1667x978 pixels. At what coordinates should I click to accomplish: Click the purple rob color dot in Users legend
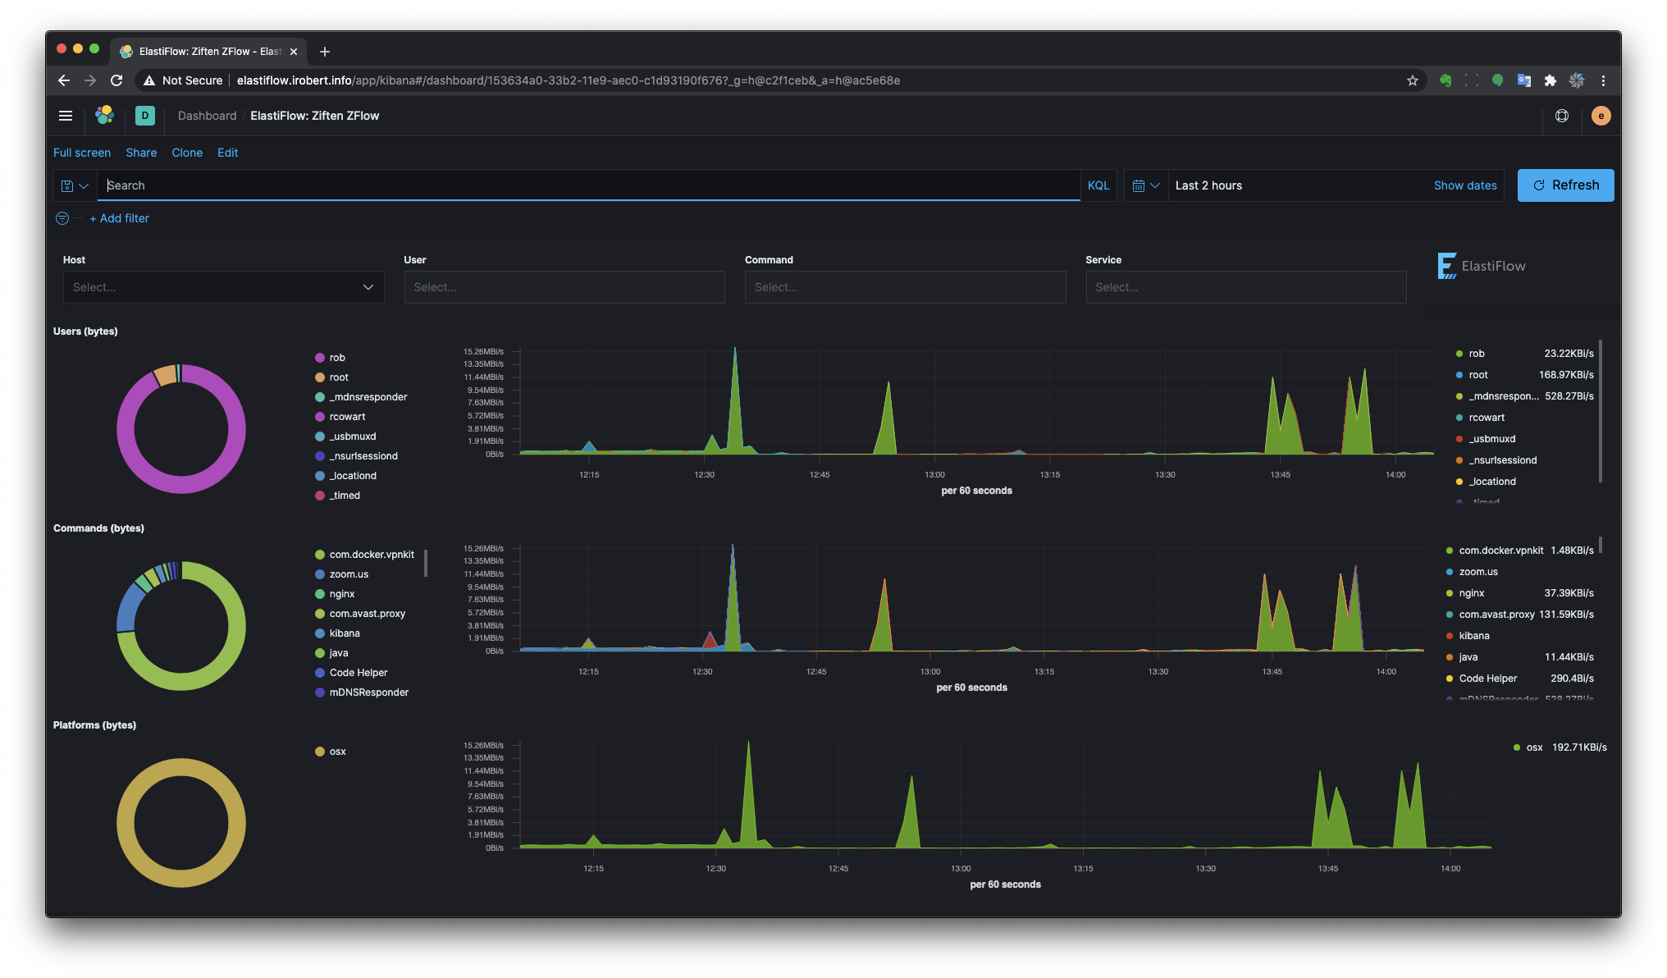coord(320,358)
